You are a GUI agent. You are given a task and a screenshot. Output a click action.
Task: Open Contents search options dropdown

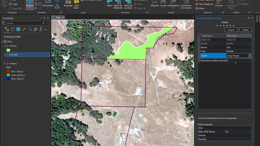coord(47,24)
